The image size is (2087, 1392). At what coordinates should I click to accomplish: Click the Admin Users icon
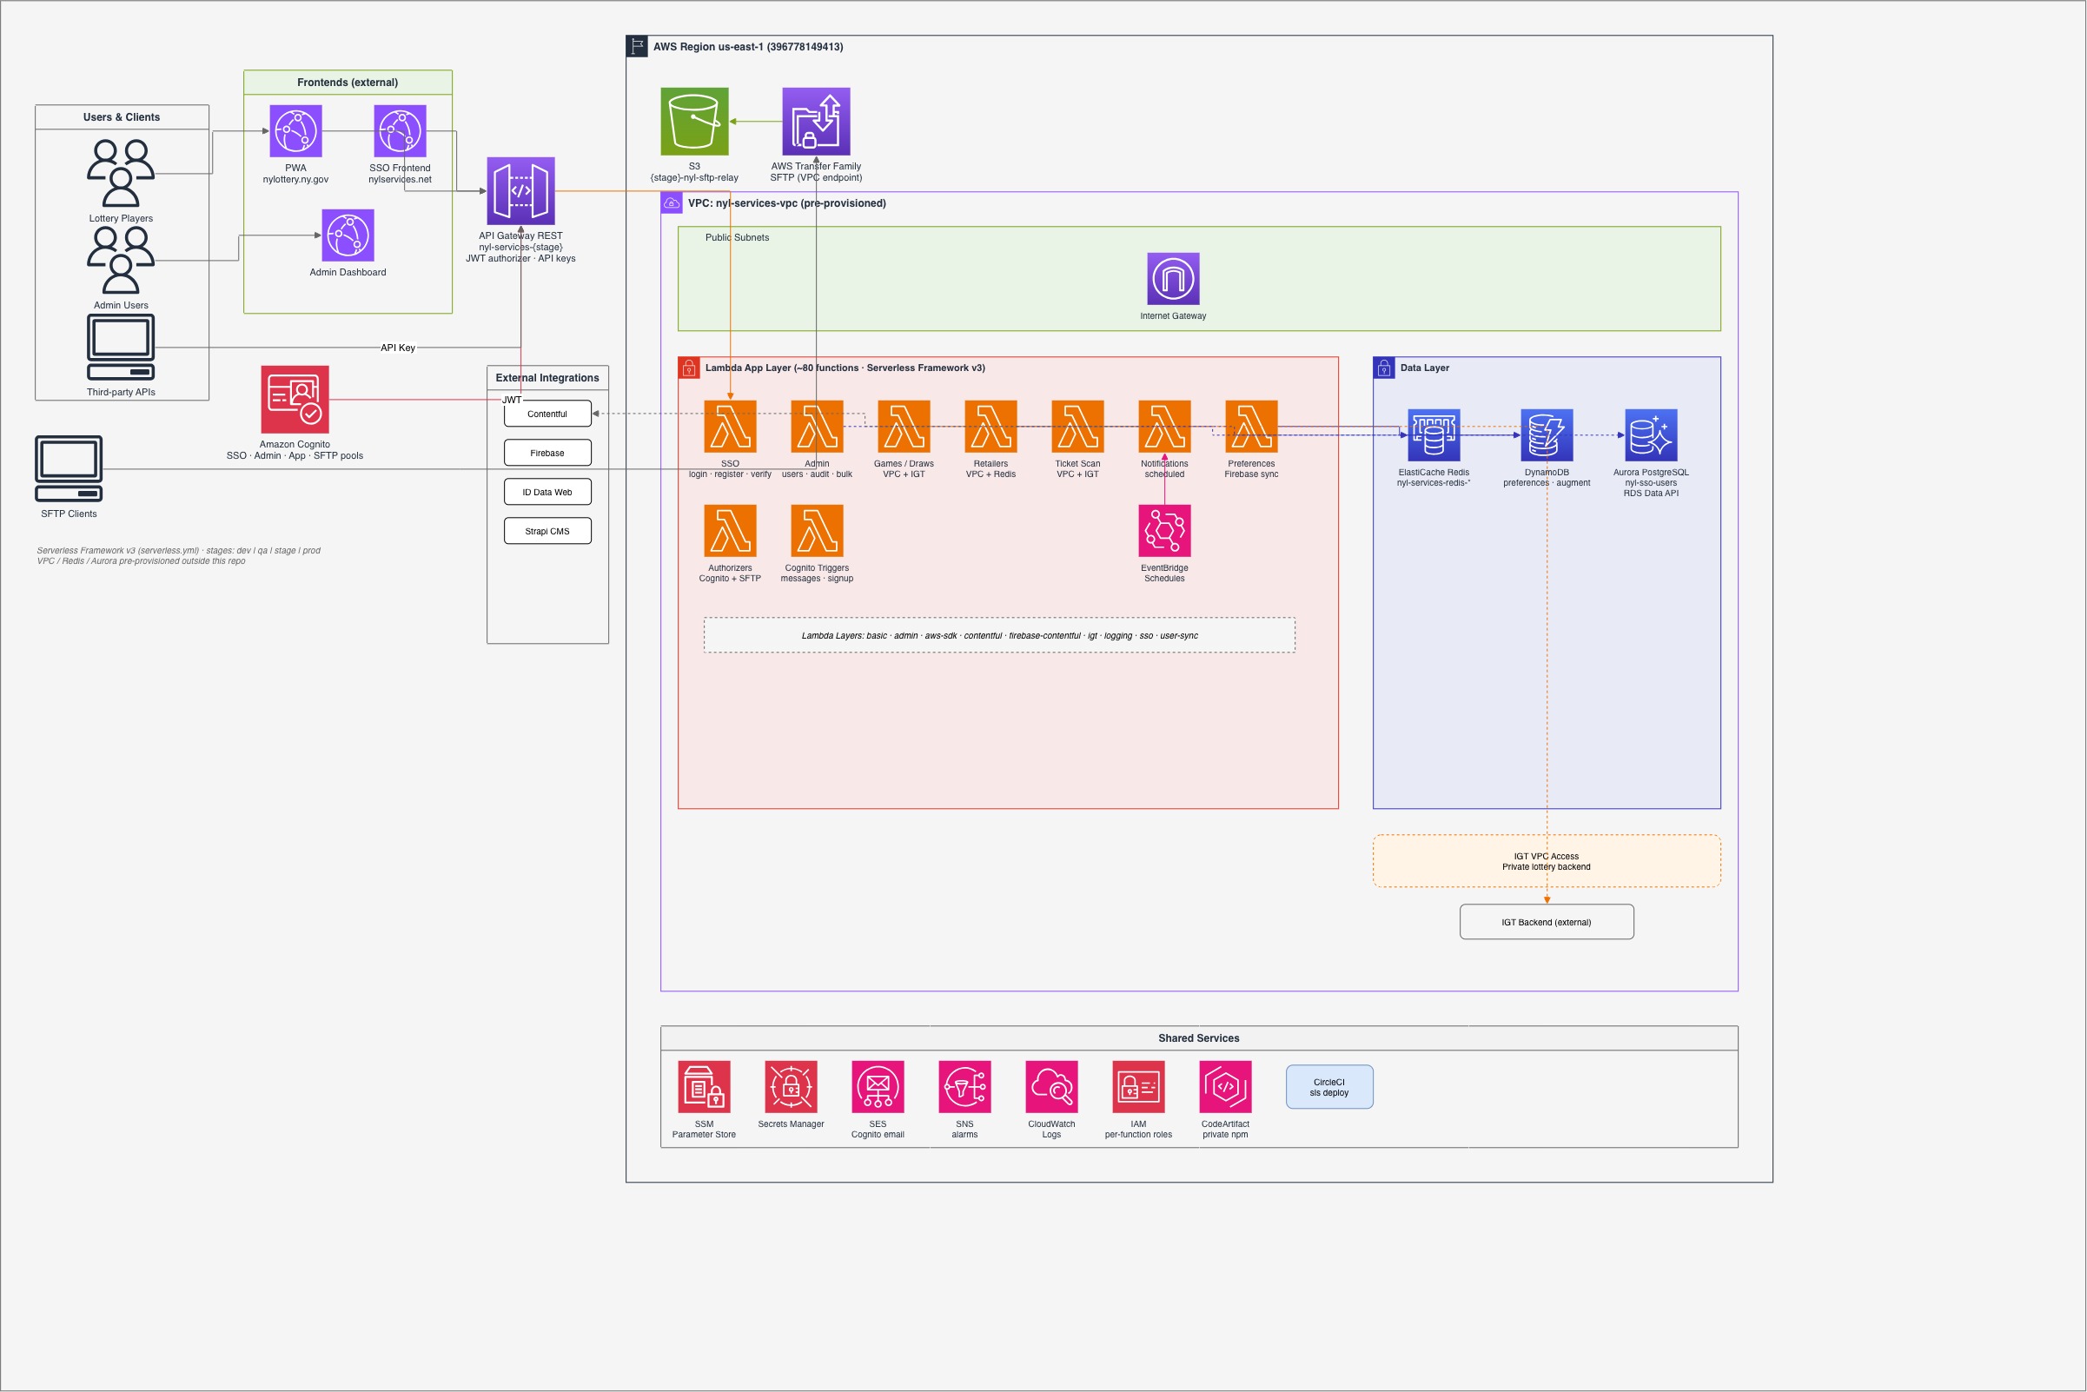[x=121, y=260]
